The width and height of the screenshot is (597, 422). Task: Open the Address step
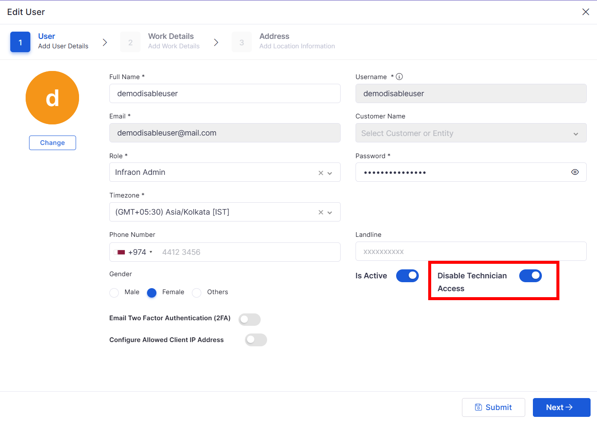tap(274, 36)
